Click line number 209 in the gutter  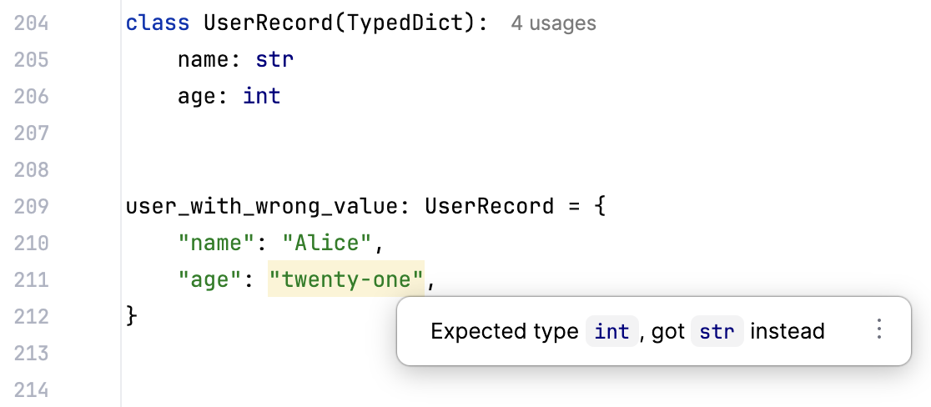32,207
